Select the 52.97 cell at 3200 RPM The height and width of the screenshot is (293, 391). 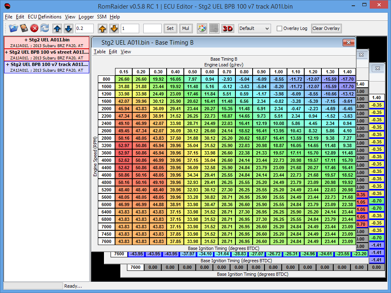pos(123,145)
